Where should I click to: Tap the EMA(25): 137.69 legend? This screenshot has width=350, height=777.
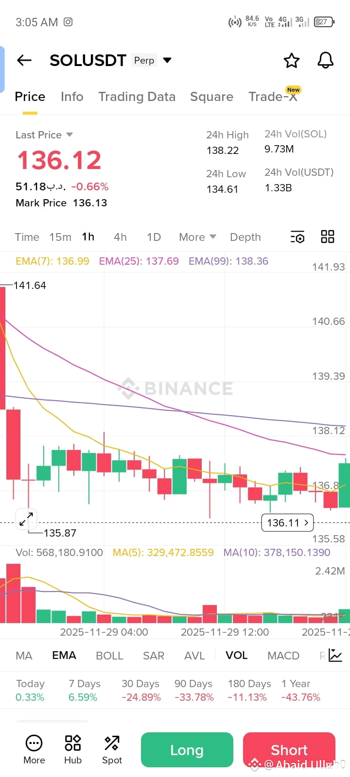pyautogui.click(x=139, y=261)
